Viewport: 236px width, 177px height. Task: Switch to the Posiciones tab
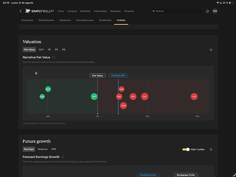(27, 20)
